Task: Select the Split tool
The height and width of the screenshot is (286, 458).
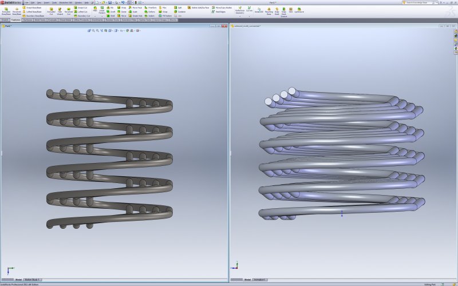Action: click(x=177, y=7)
